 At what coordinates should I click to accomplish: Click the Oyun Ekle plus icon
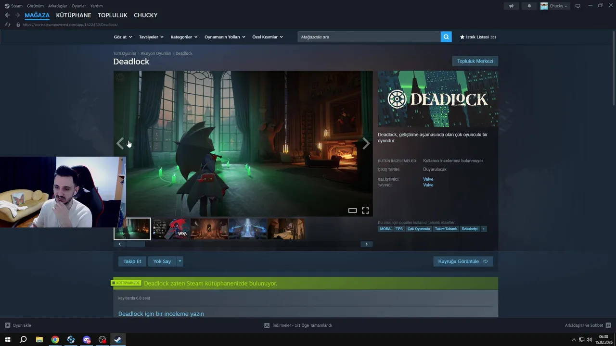pos(8,325)
